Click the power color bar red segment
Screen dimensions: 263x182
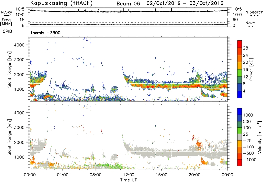coord(240,44)
